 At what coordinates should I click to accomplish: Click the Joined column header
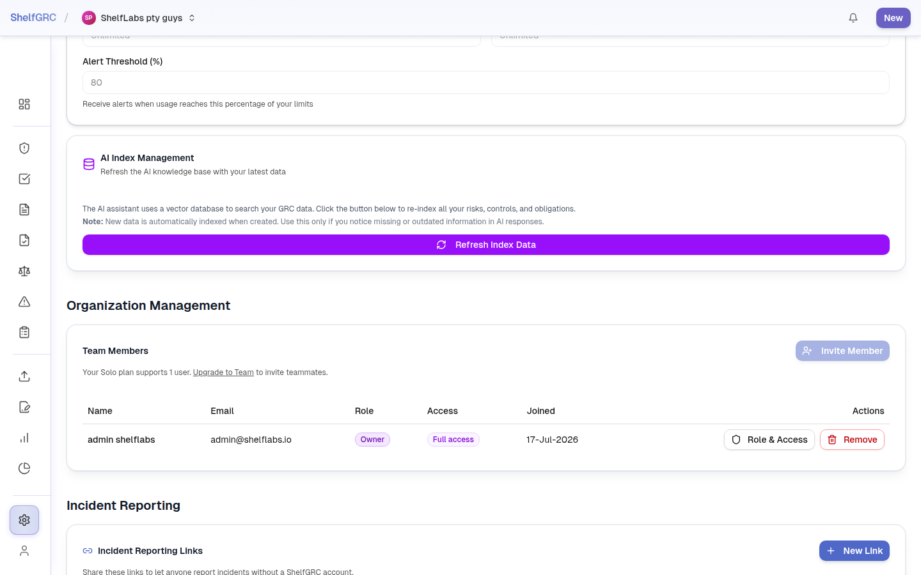[x=541, y=411]
